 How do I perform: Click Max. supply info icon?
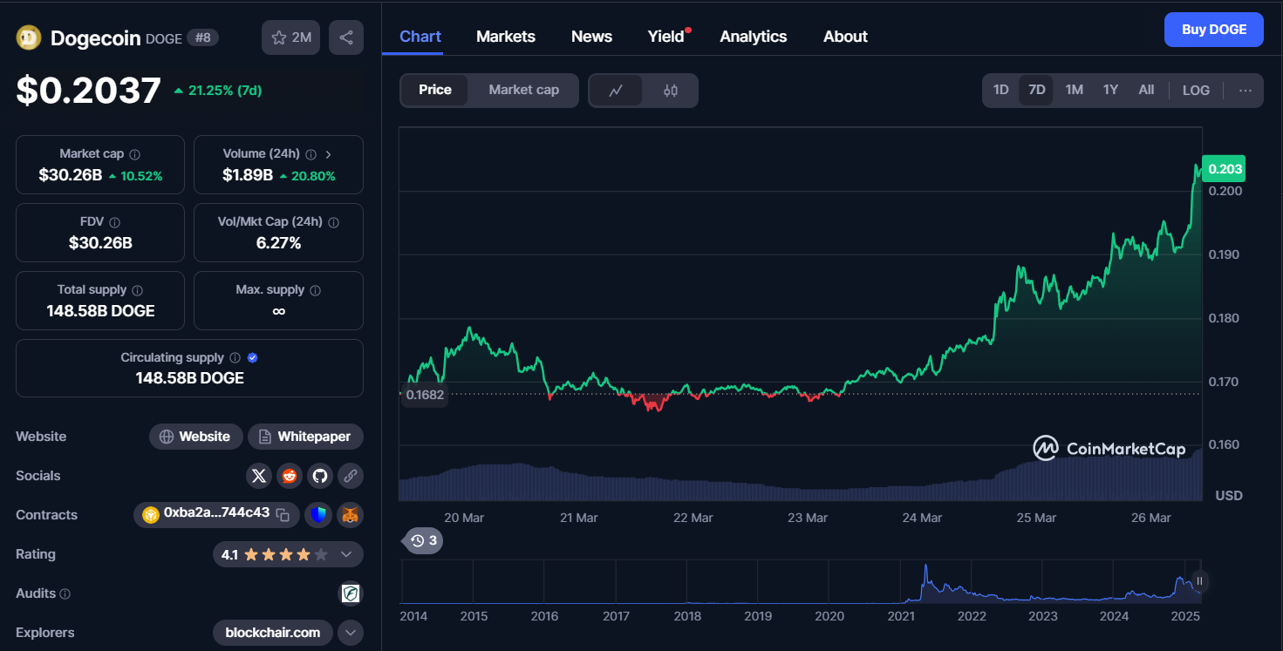point(315,290)
